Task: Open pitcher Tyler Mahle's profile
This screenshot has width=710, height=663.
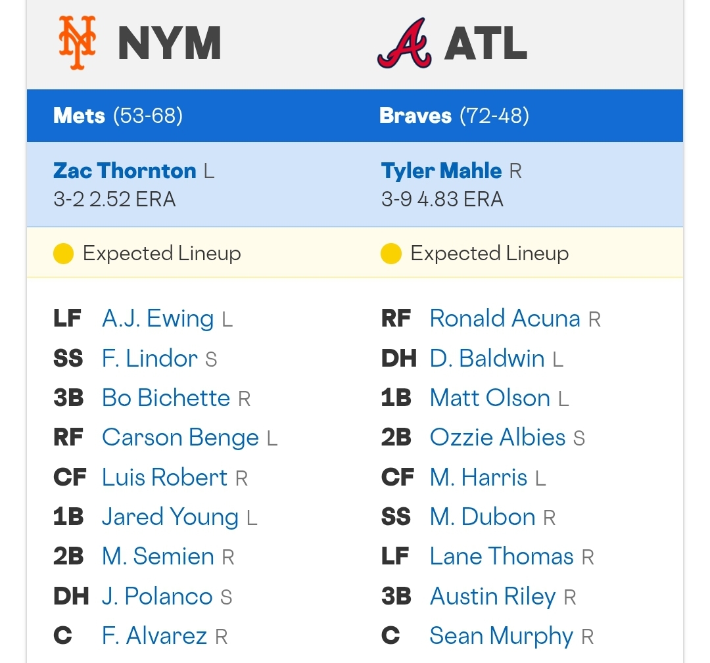Action: click(441, 171)
